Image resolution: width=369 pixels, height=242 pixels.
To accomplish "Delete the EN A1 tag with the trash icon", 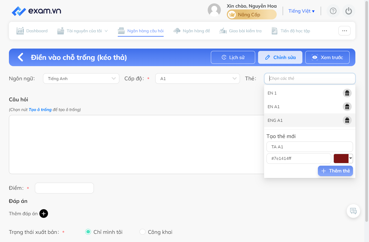I will click(x=347, y=107).
